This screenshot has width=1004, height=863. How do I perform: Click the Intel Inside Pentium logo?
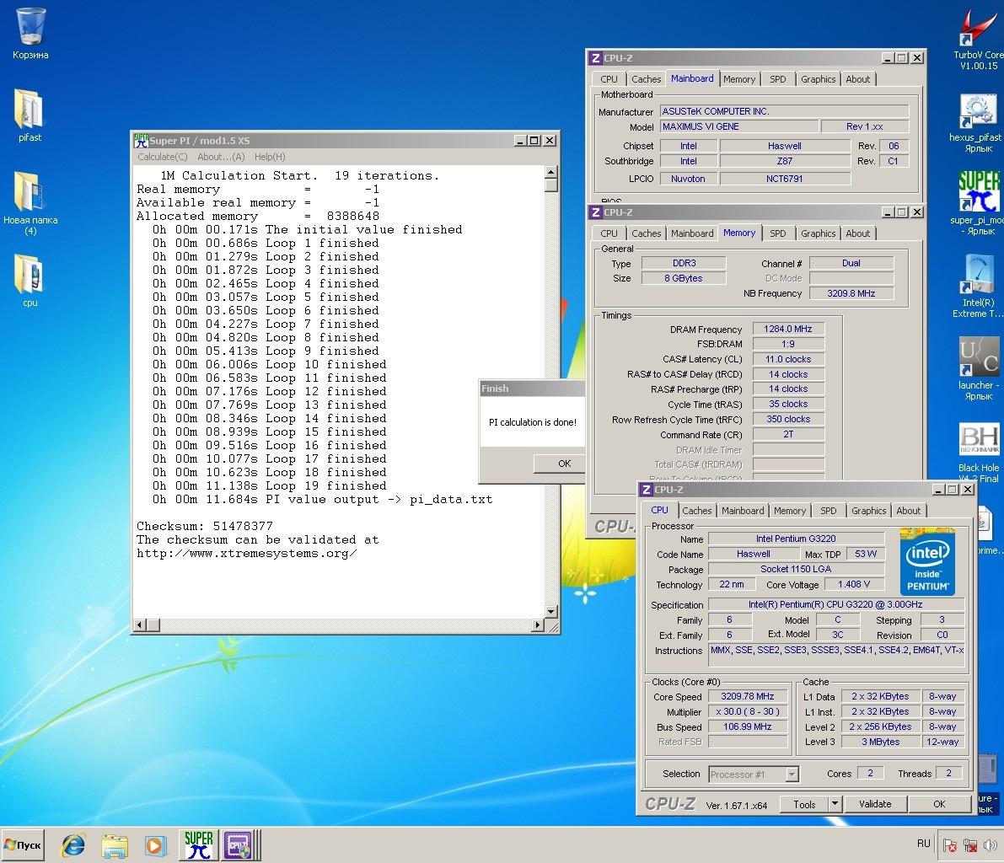927,561
